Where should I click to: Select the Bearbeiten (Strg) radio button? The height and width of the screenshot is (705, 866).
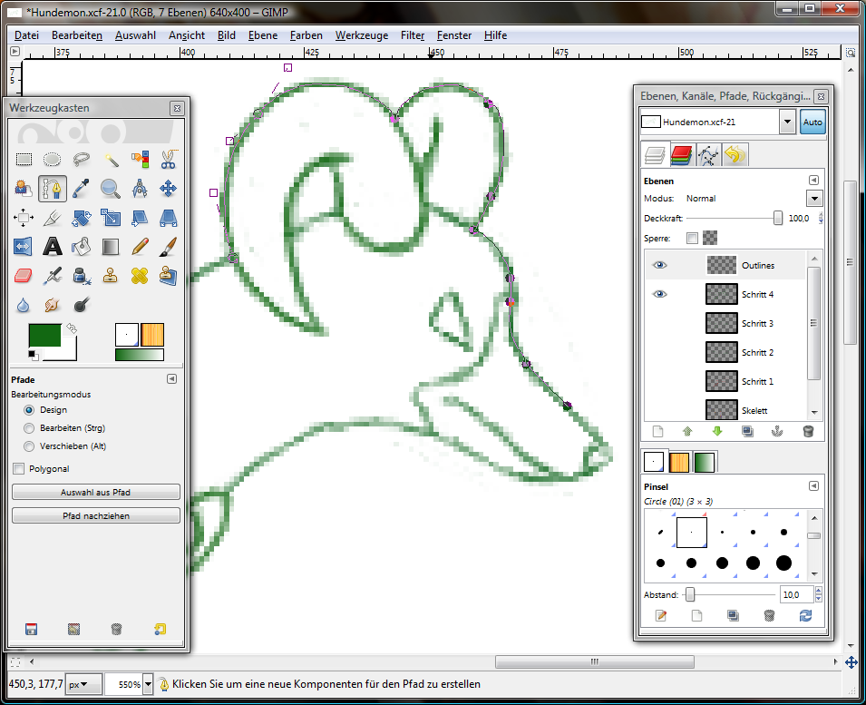29,428
